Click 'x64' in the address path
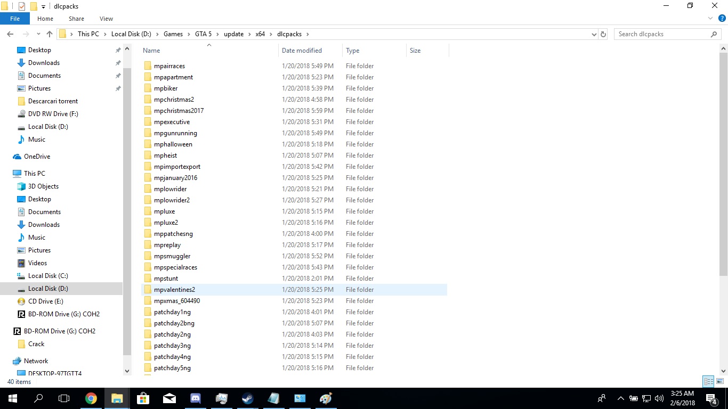Screen dimensions: 728x409 260,34
